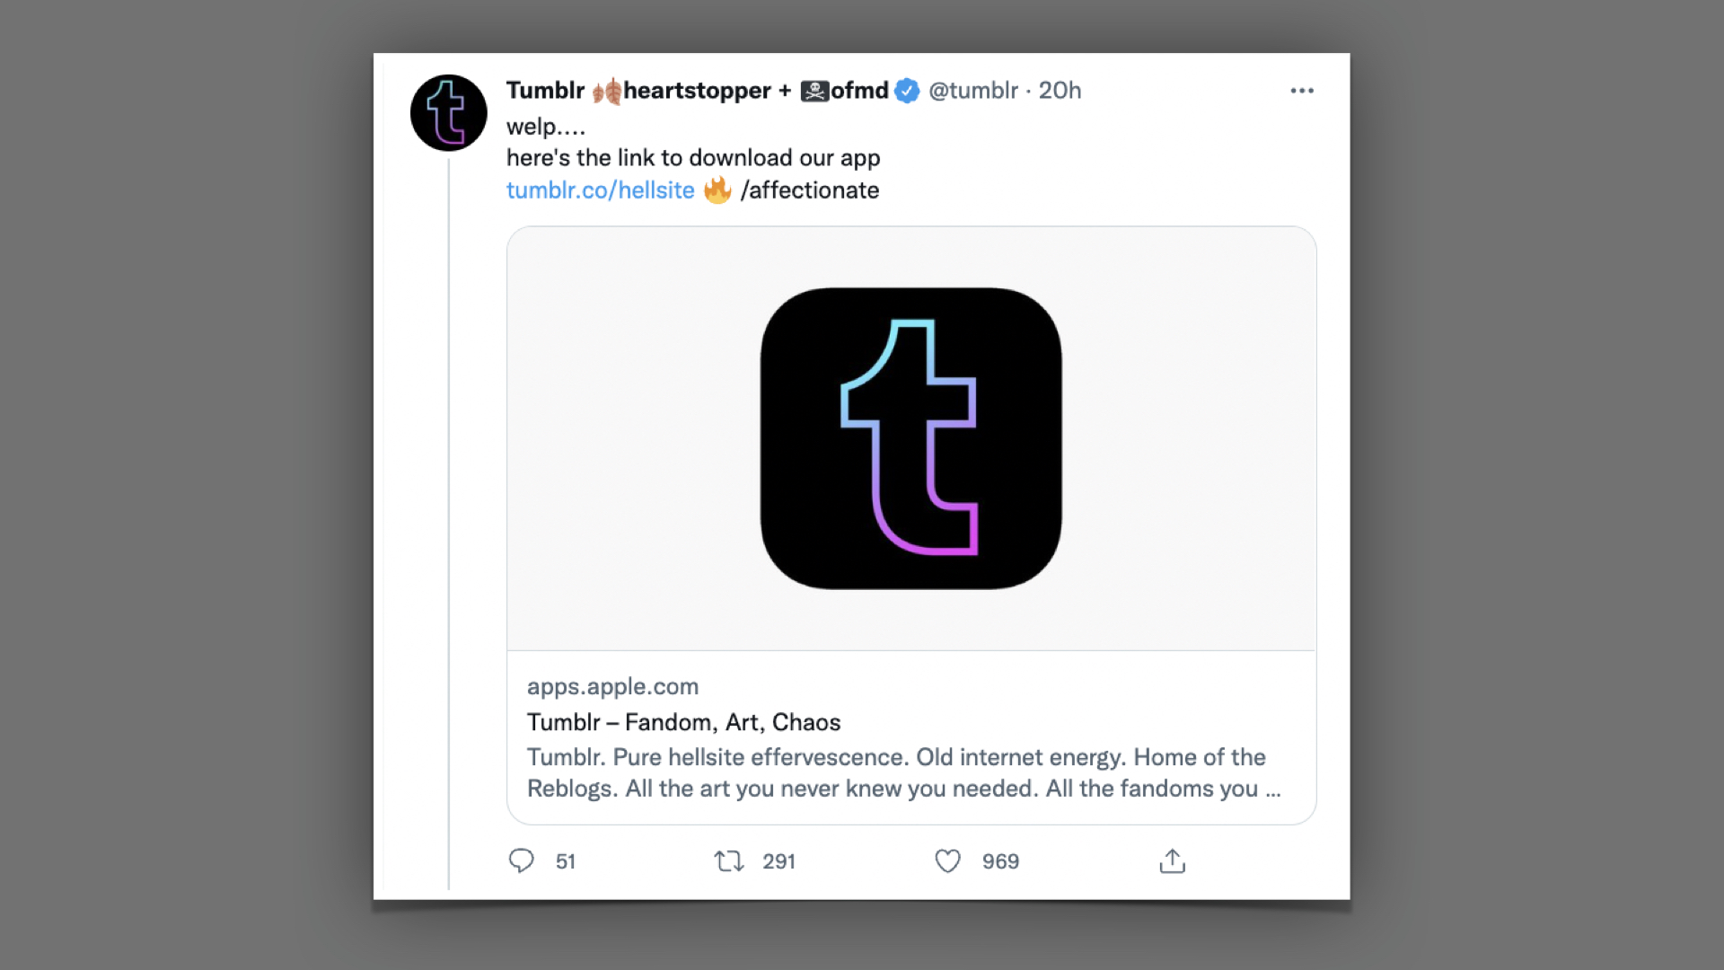Click the fire emoji in the tweet
1724x970 pixels.
pyautogui.click(x=717, y=190)
